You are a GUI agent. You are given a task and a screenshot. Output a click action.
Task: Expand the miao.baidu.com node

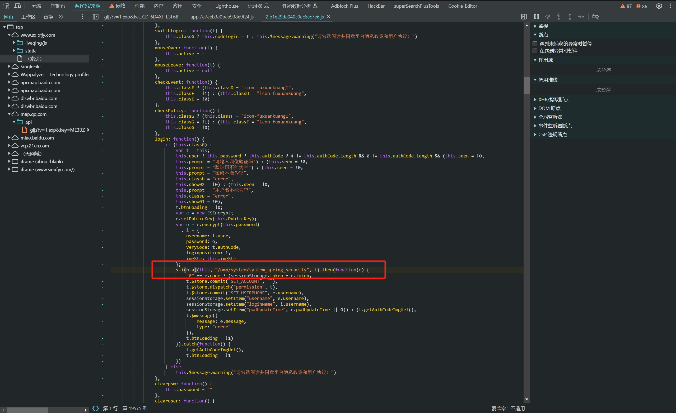coord(9,137)
